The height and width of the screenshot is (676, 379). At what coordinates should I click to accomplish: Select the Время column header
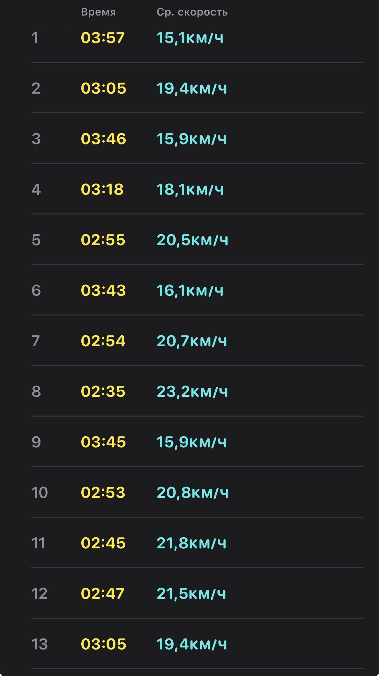point(98,12)
